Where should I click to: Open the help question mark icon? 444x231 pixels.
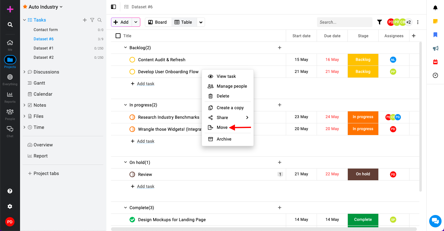pyautogui.click(x=10, y=191)
